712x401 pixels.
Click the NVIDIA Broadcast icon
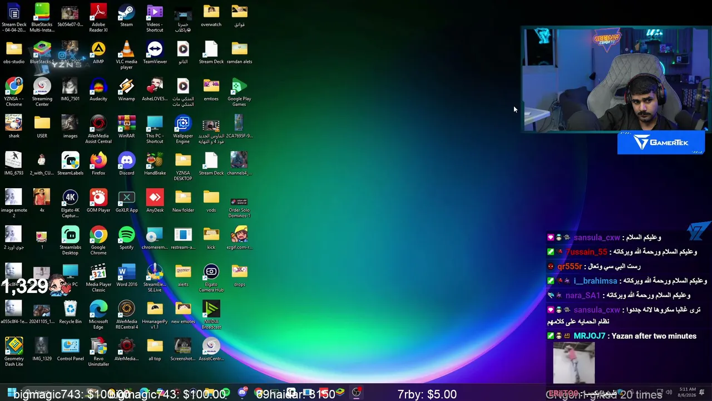click(x=211, y=315)
